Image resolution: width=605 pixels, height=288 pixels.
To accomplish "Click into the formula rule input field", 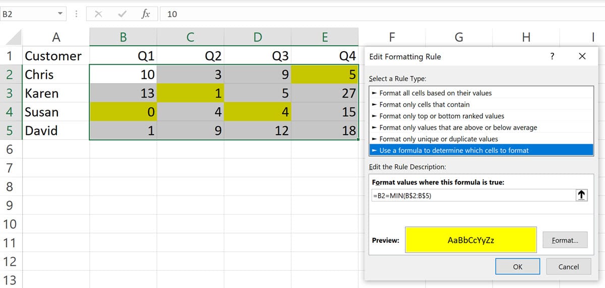I will [x=471, y=196].
